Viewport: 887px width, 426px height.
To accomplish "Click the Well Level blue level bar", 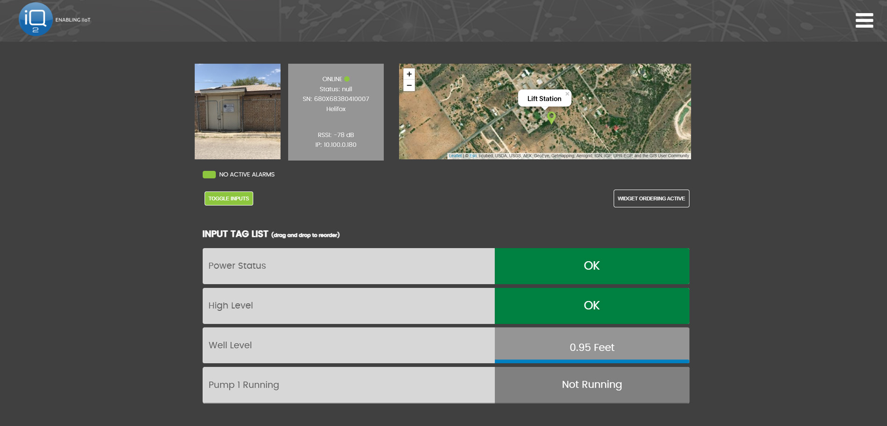I will coord(592,361).
